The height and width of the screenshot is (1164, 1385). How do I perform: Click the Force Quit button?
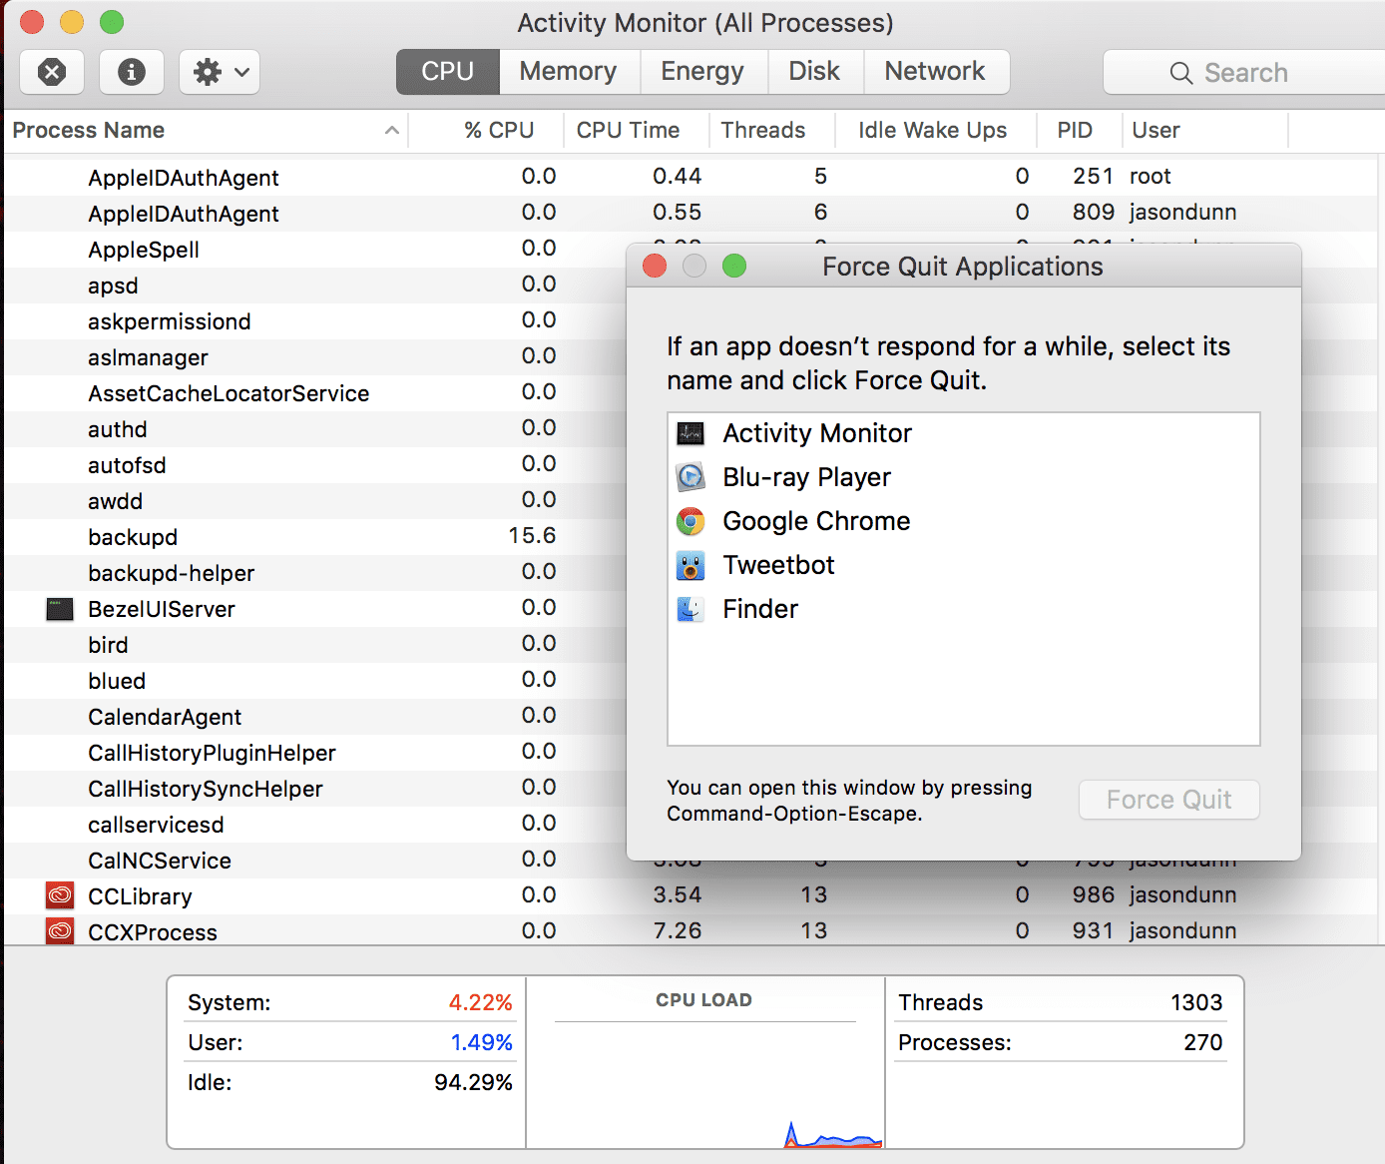pos(1168,800)
